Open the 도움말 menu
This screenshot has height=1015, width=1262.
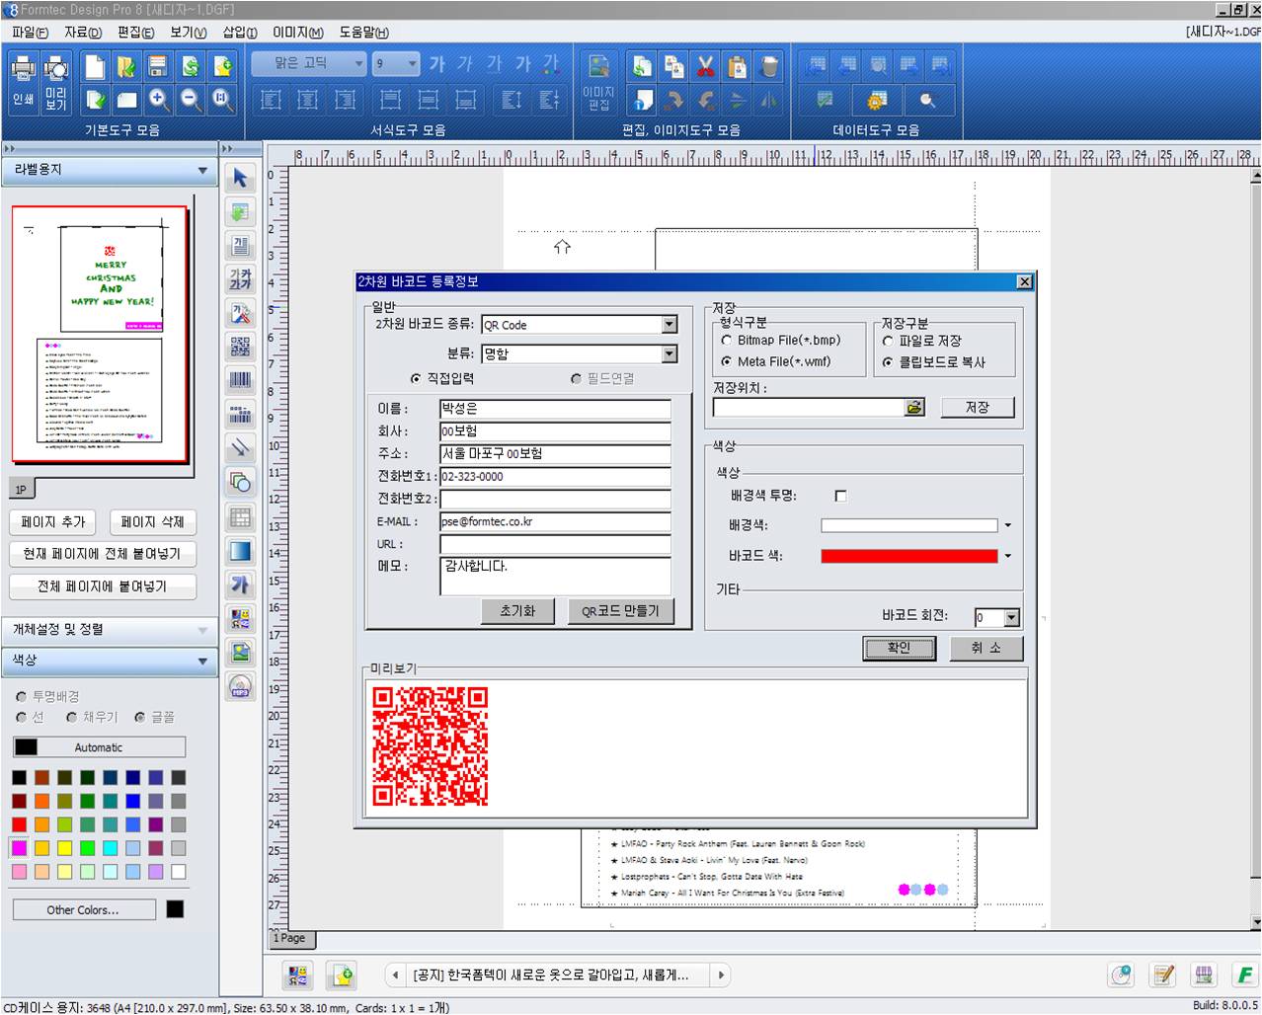click(364, 33)
